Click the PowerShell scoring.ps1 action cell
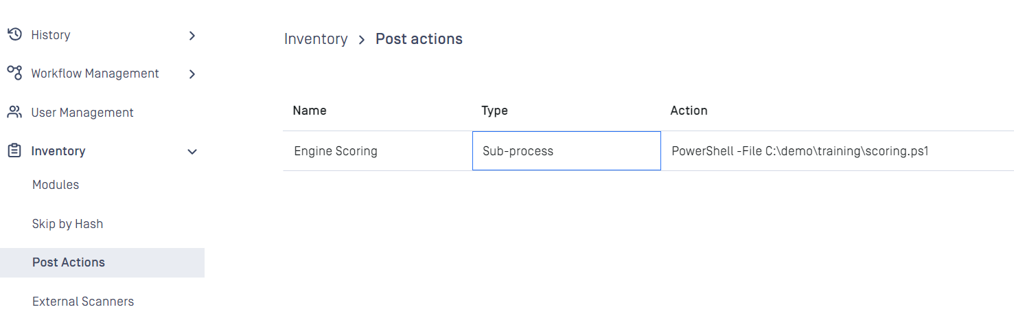Screen dimensions: 1014x316 tap(838, 151)
